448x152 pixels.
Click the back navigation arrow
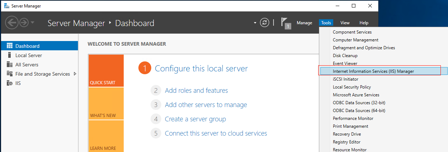[x=12, y=23]
